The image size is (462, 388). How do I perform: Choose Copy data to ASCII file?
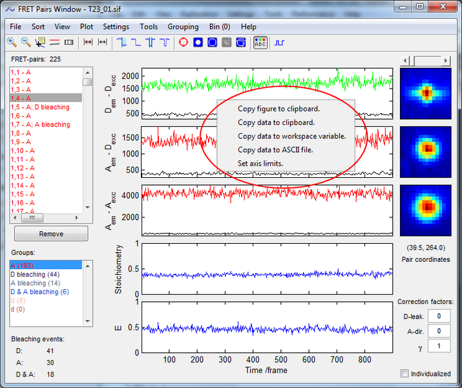click(x=277, y=149)
